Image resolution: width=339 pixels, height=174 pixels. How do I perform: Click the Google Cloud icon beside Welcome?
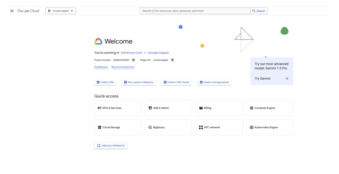pos(98,41)
